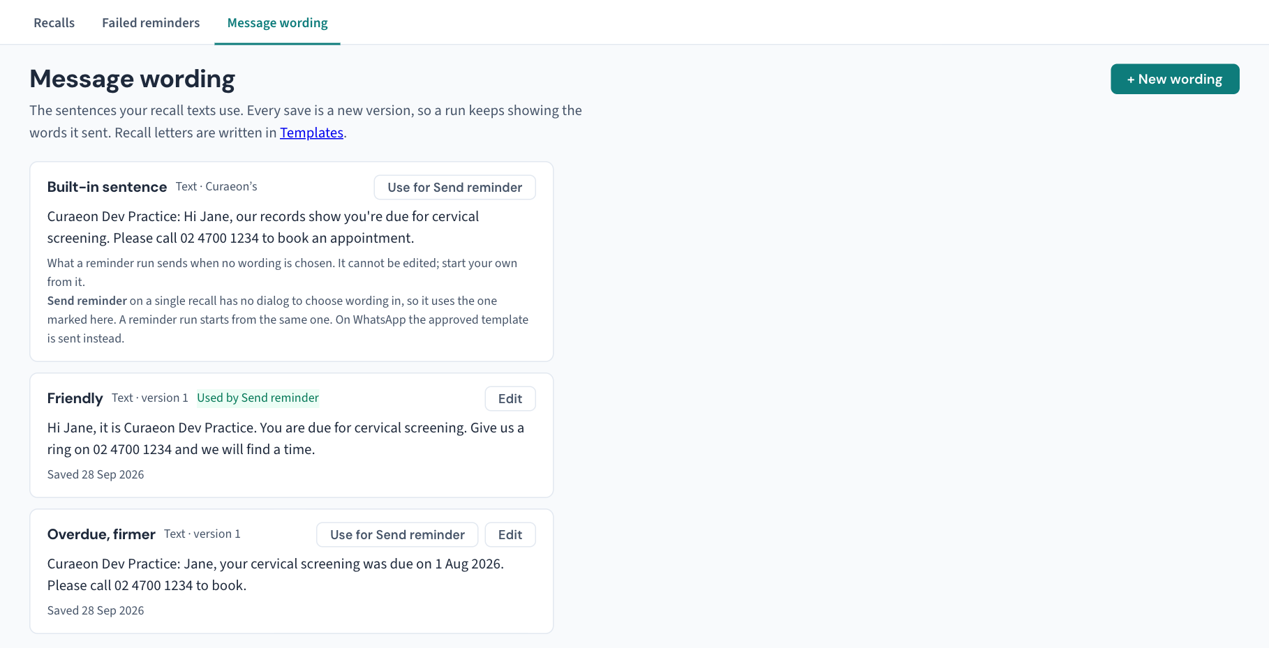
Task: Switch to the Recalls tab
Action: pos(54,22)
